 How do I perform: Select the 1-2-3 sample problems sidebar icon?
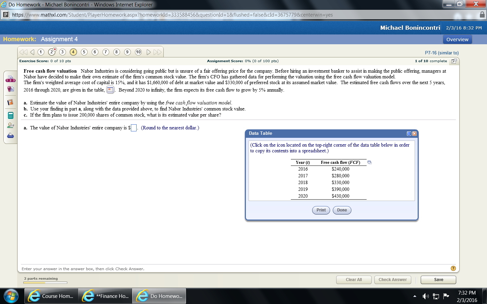tap(10, 79)
